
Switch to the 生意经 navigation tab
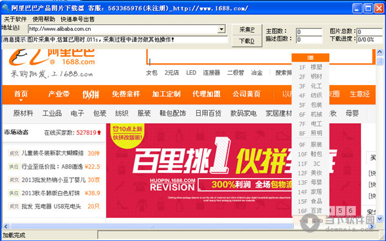click(x=360, y=94)
